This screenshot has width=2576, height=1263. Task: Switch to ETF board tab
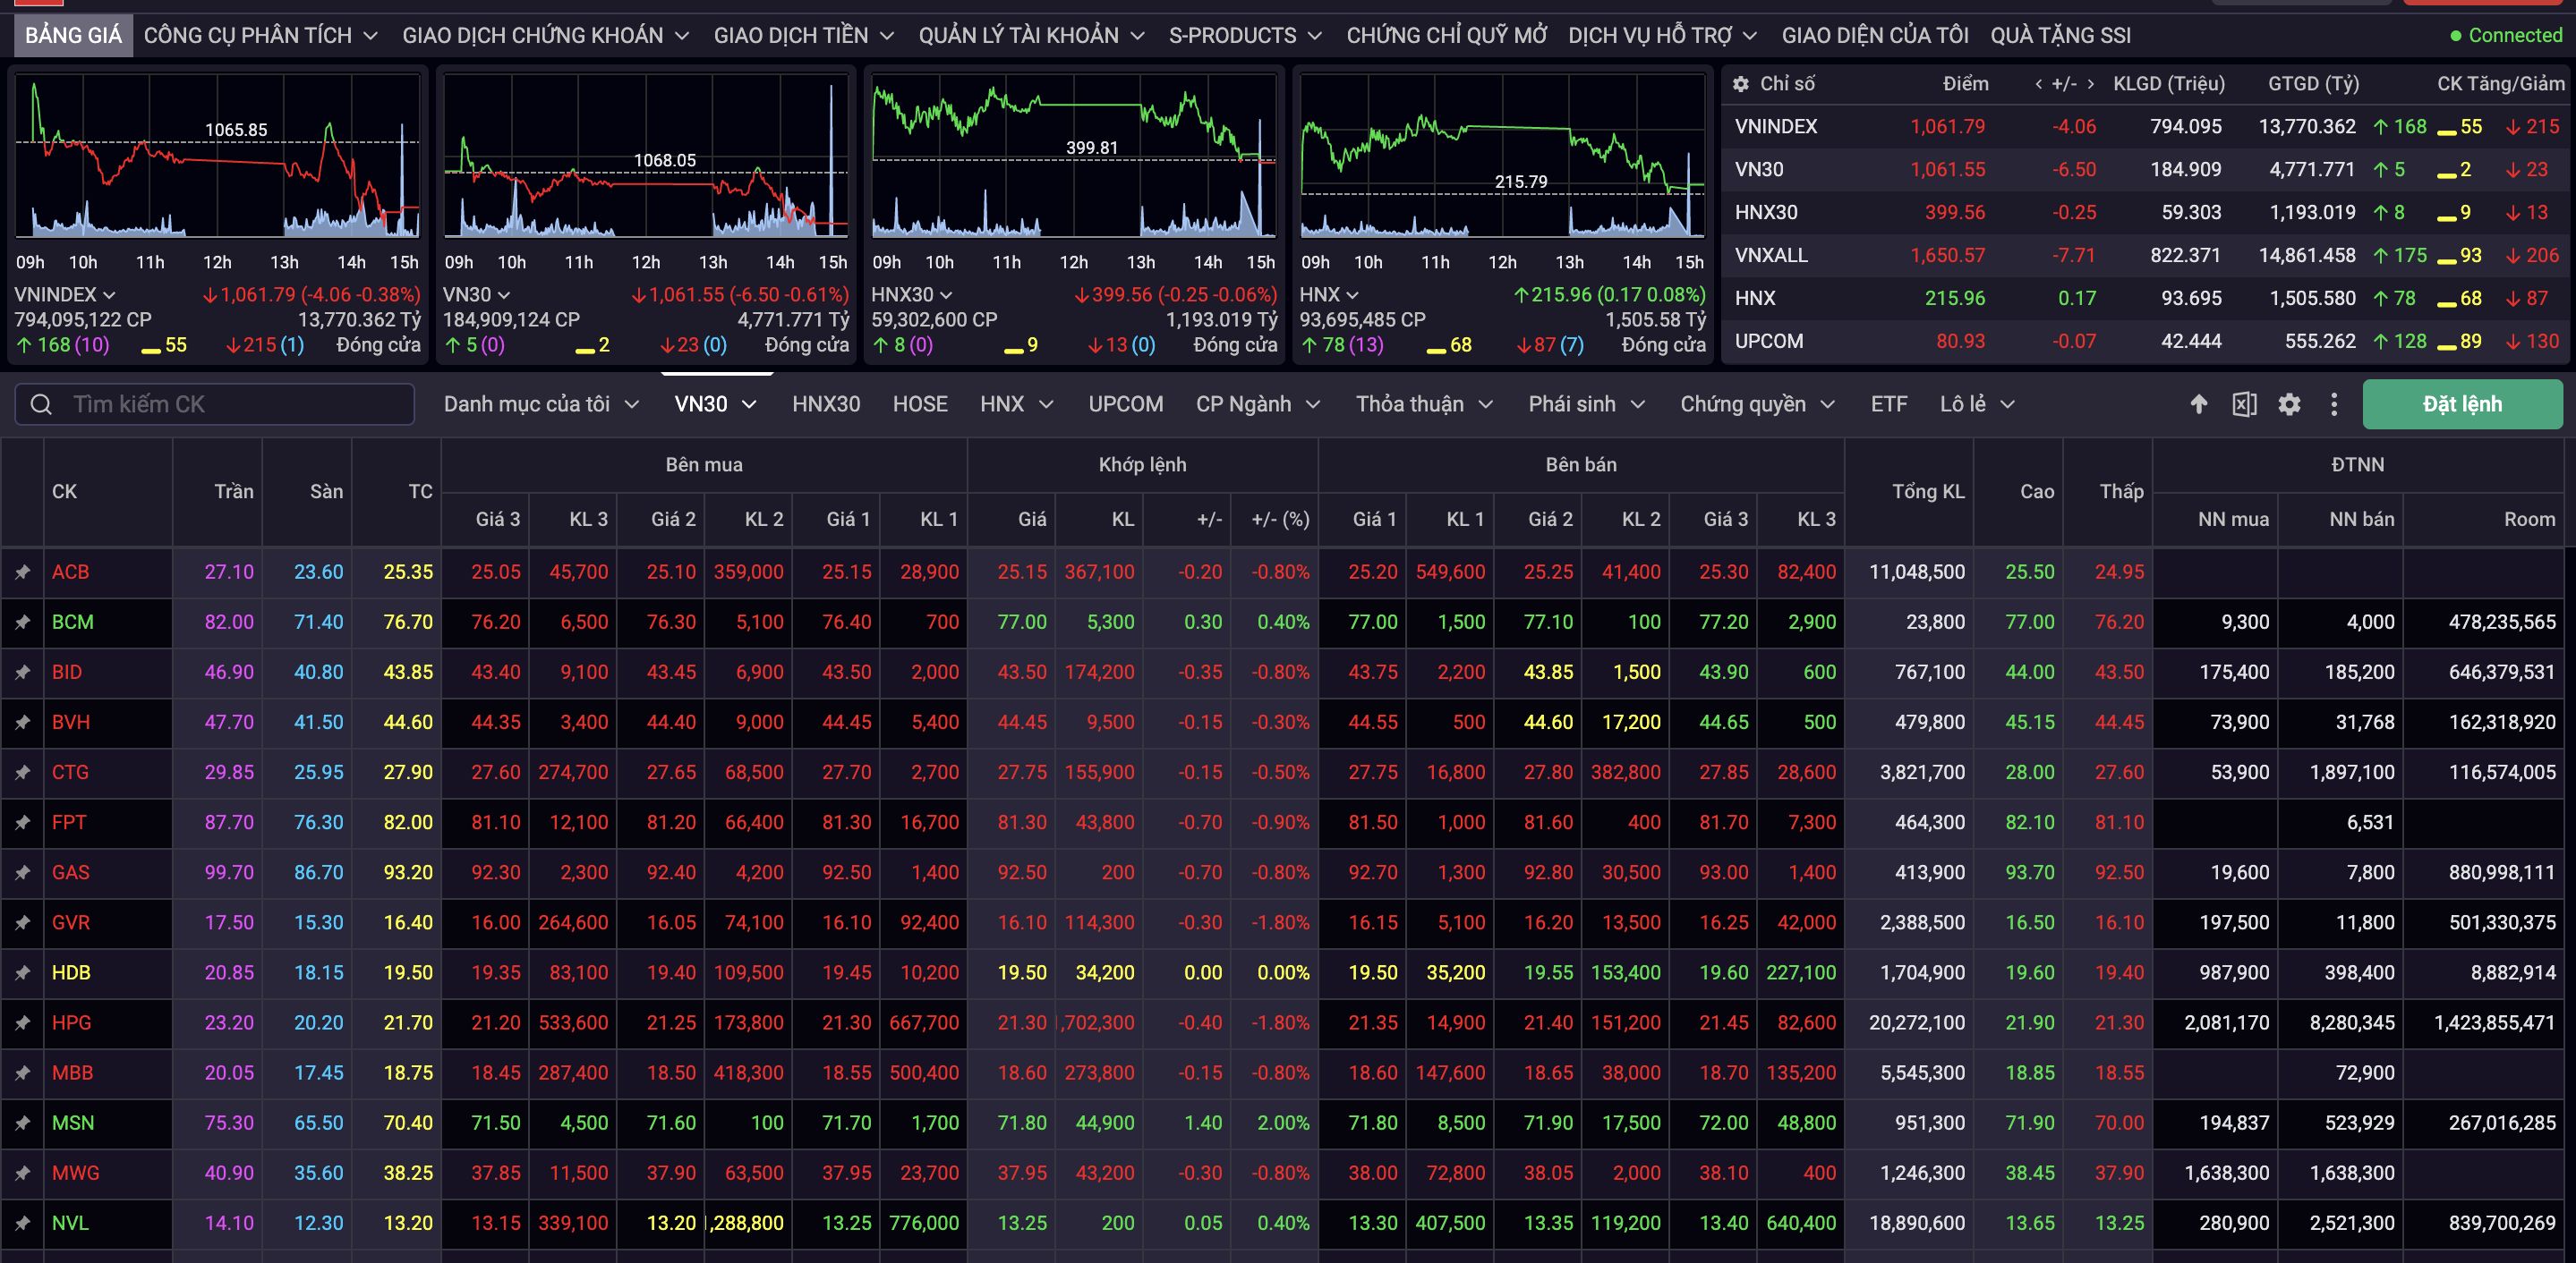point(1888,403)
